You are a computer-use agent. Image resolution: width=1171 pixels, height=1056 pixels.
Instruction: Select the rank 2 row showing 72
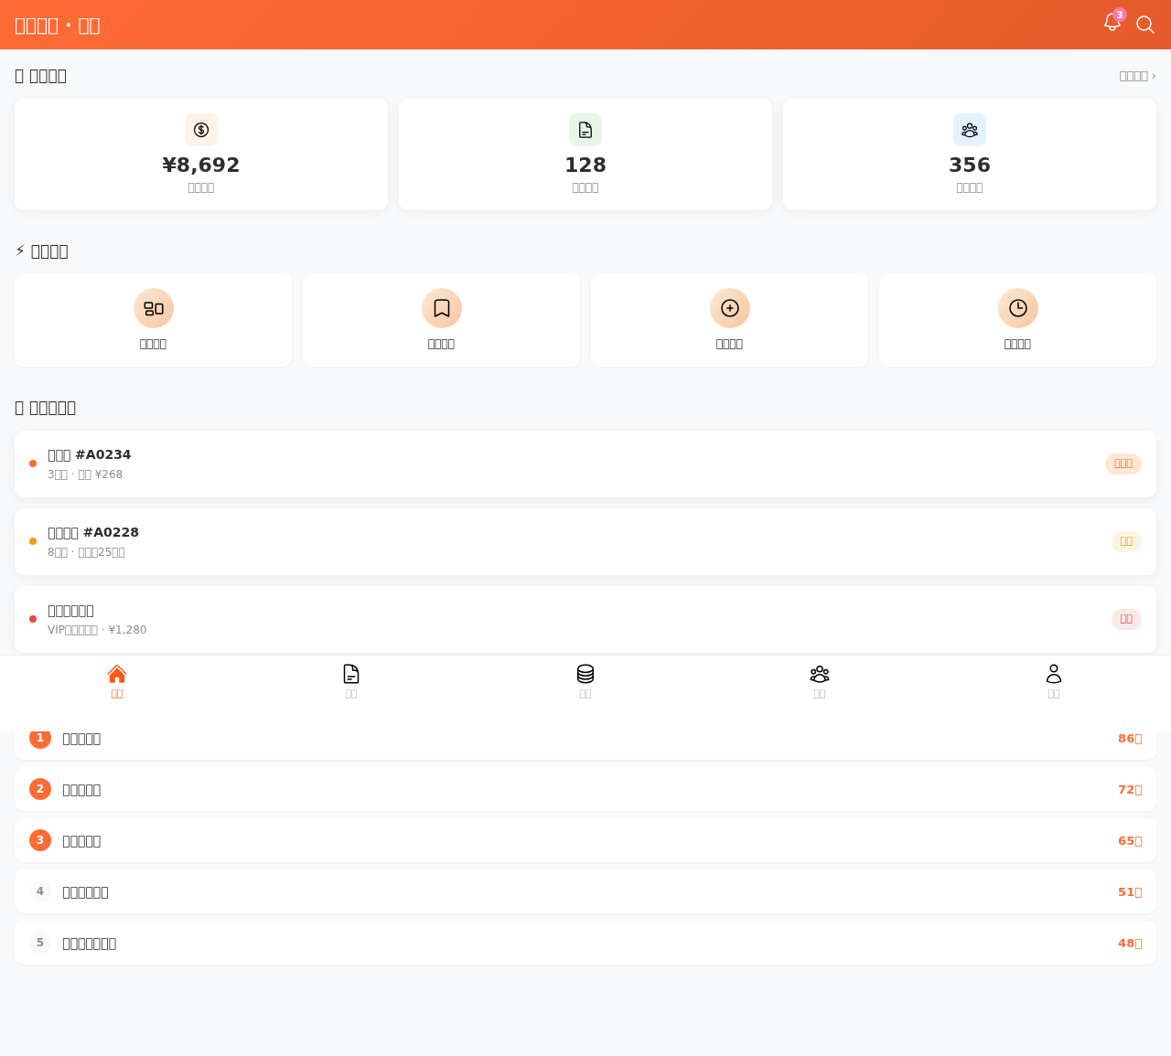[585, 789]
